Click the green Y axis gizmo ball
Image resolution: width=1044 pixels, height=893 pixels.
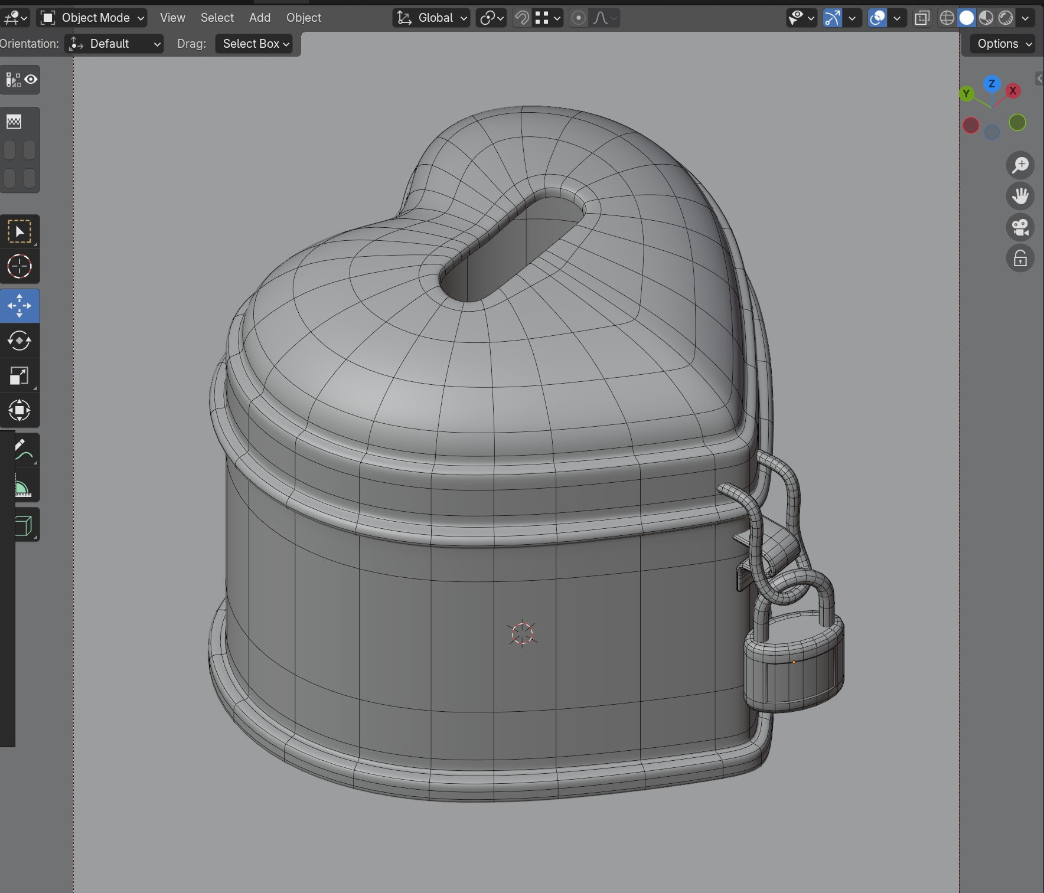(967, 94)
